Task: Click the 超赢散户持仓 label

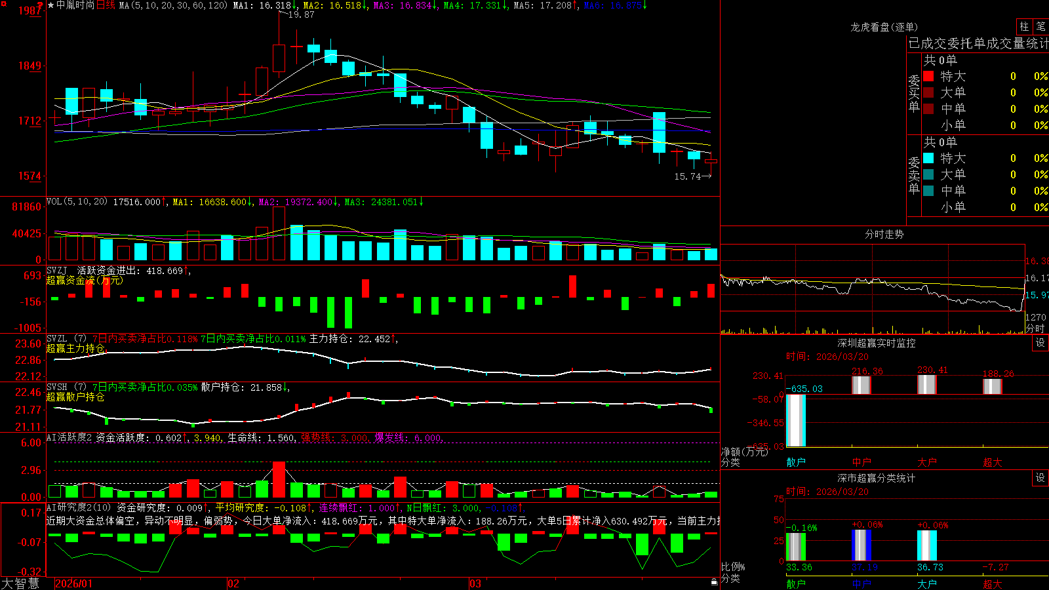Action: point(75,397)
